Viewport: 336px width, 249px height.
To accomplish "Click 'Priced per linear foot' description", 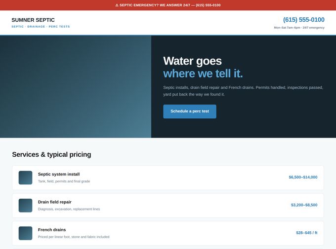I will (74, 237).
